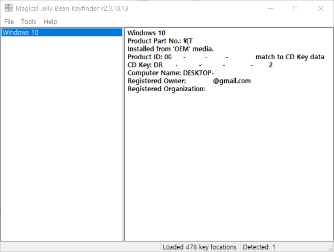Click the Keyfinder app icon in title bar
Screen dimensions: 334x252
[9, 8]
